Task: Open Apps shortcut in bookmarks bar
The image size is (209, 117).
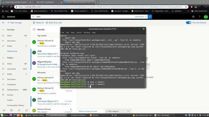Action: [x=5, y=11]
